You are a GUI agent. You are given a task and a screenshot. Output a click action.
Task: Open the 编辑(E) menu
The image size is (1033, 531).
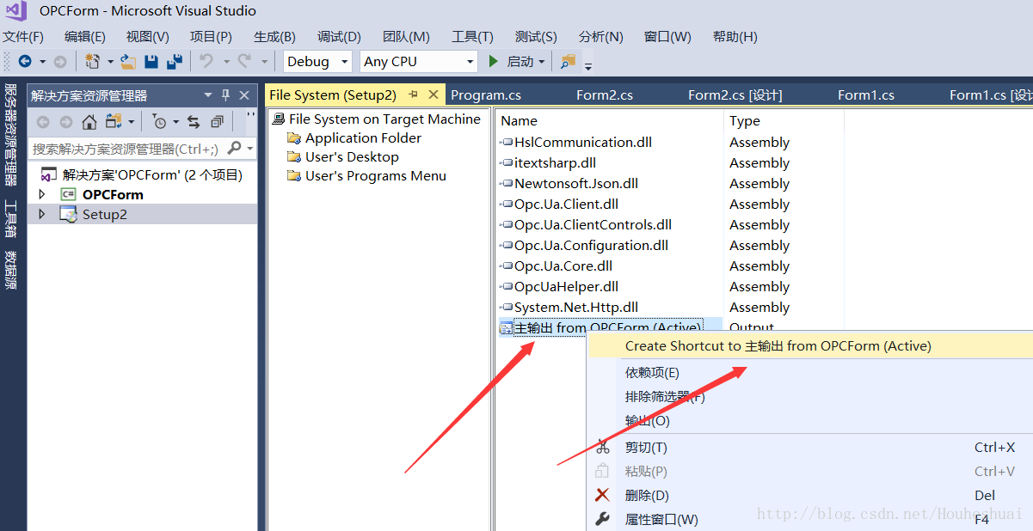pyautogui.click(x=85, y=37)
